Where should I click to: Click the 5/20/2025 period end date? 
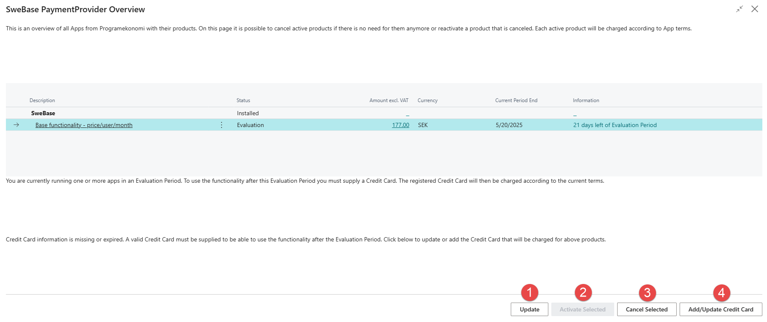pyautogui.click(x=509, y=125)
